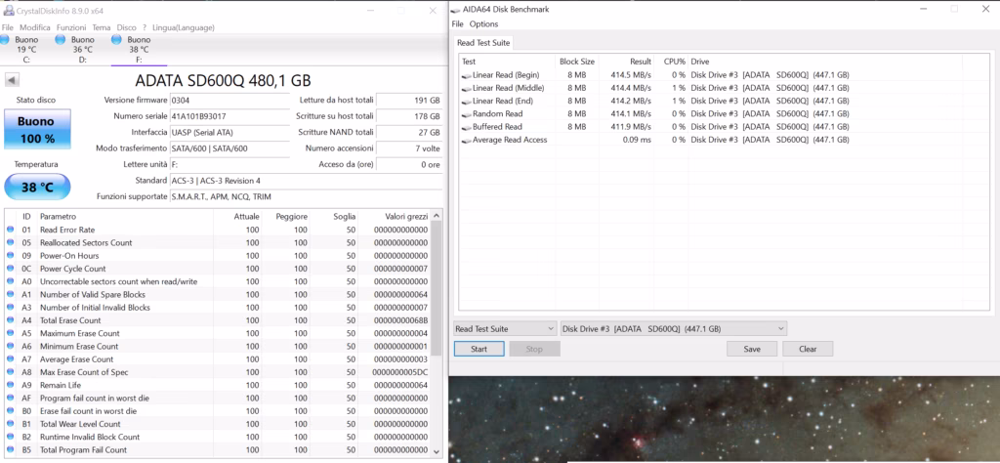
Task: Click the Max Erase Count of Spec row
Action: [x=218, y=372]
